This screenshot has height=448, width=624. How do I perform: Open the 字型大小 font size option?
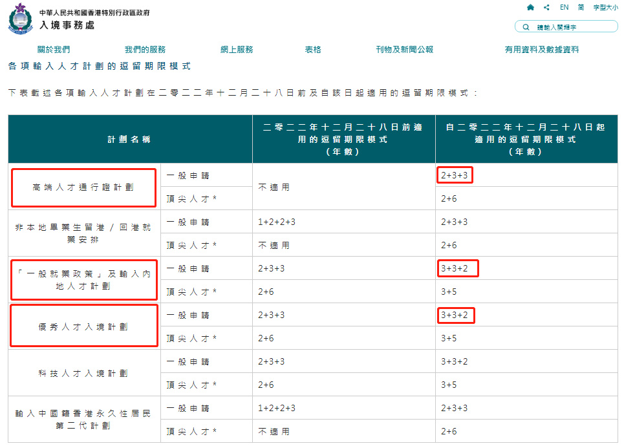click(605, 7)
